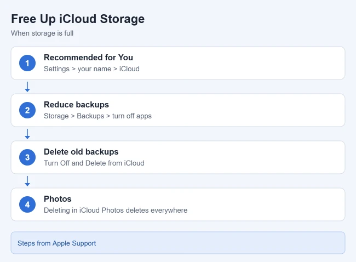Click the 'Free Up iCloud Storage' title
Image resolution: width=356 pixels, height=262 pixels.
click(78, 19)
